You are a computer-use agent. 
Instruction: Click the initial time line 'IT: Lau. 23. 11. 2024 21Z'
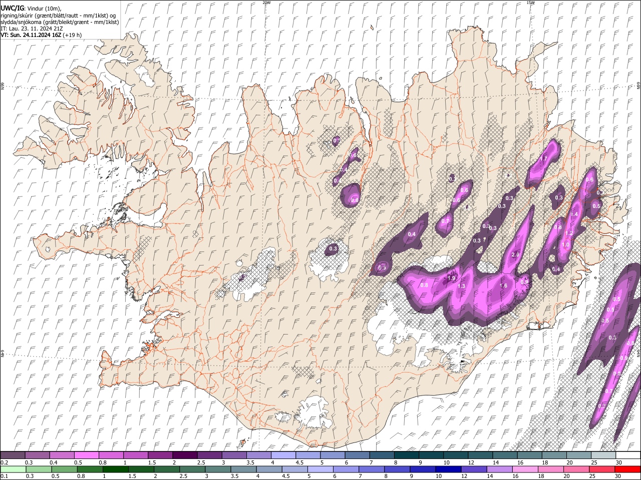[x=32, y=28]
